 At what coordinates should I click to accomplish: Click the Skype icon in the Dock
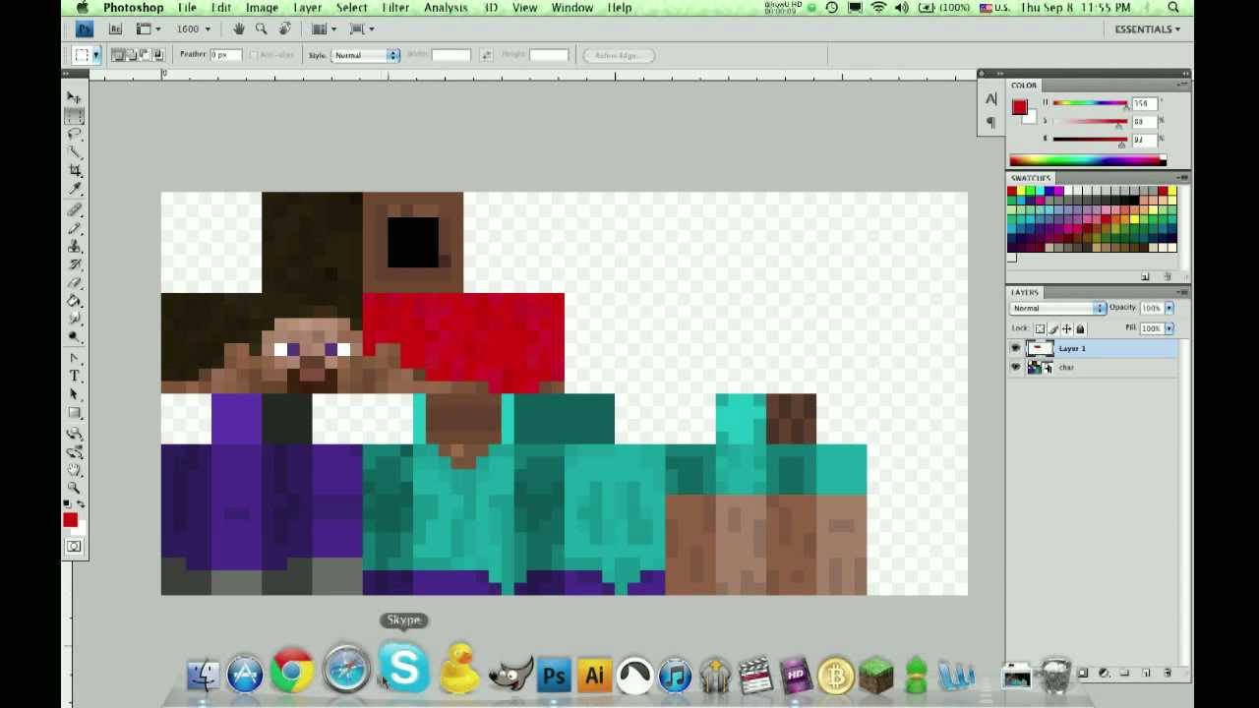coord(403,669)
